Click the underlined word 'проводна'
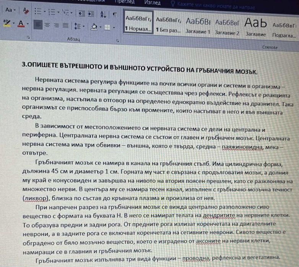 196,258
